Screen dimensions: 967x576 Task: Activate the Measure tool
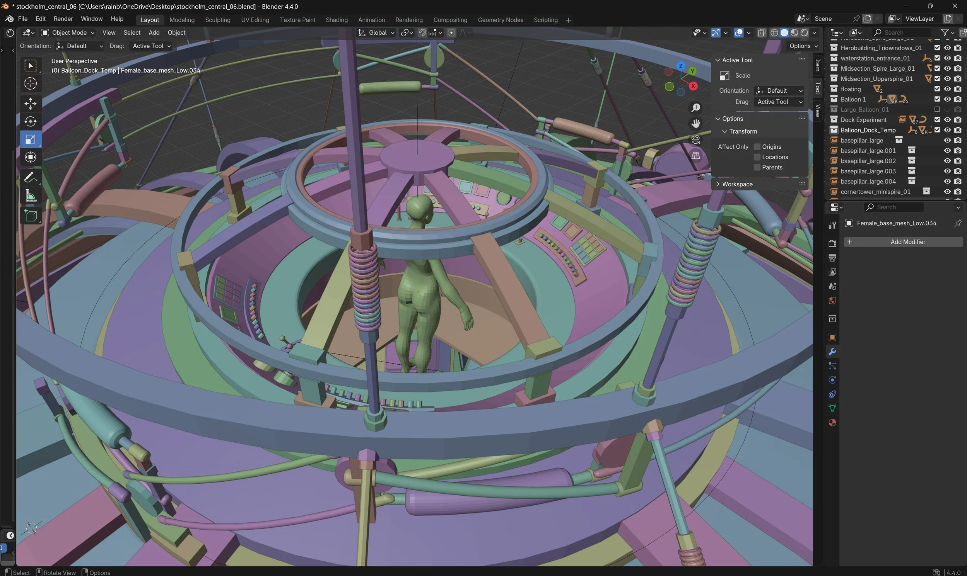click(30, 196)
